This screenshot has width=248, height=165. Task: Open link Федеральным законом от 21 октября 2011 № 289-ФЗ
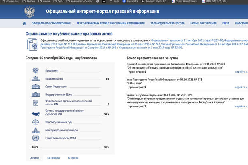point(187,40)
